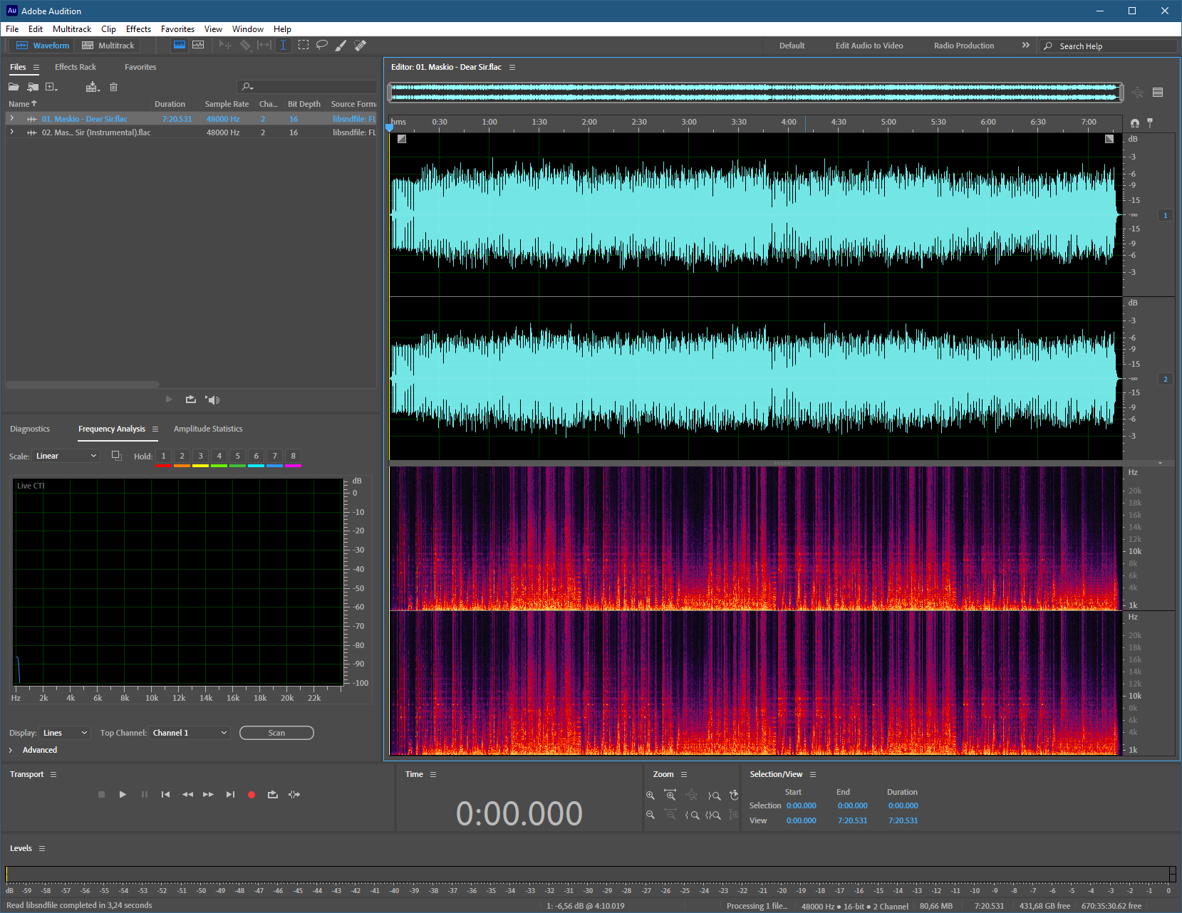Open Insert into Multitrack dropdown
This screenshot has width=1182, height=913.
[93, 87]
